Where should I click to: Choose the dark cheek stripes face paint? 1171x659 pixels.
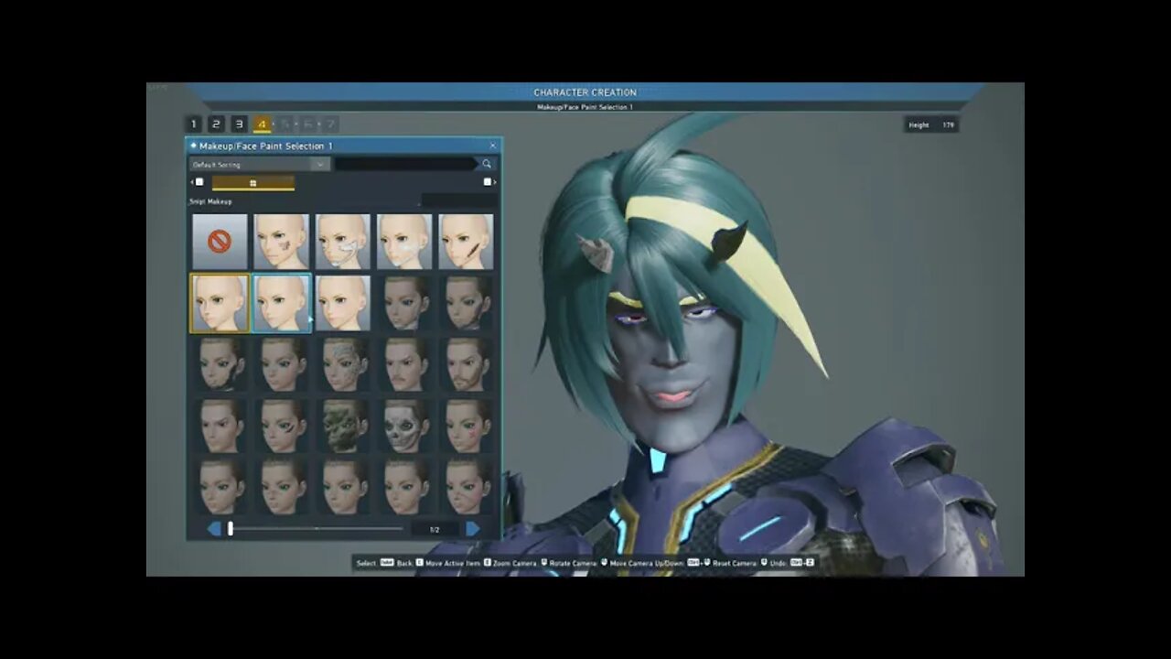click(281, 426)
